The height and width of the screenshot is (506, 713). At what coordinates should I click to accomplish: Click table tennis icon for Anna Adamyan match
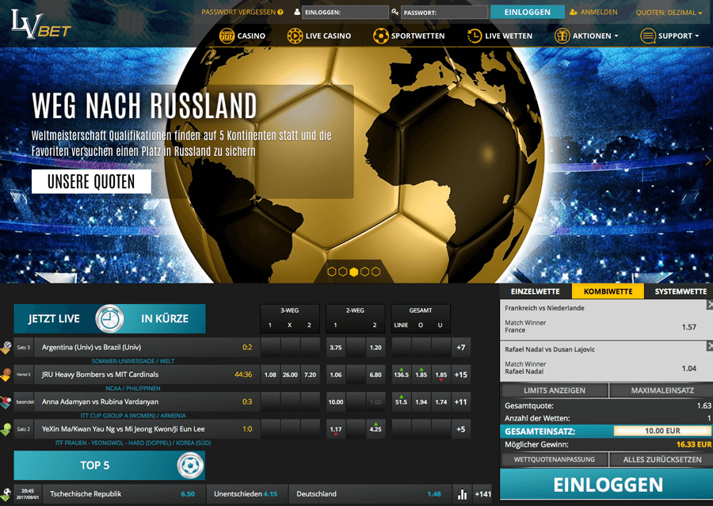(6, 402)
